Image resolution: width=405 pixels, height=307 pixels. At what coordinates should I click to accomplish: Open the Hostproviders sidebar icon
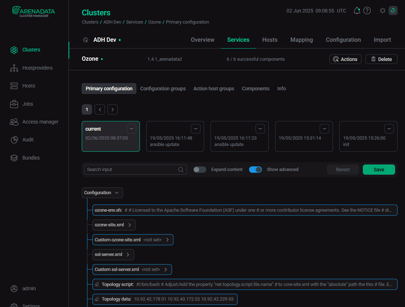click(x=14, y=68)
